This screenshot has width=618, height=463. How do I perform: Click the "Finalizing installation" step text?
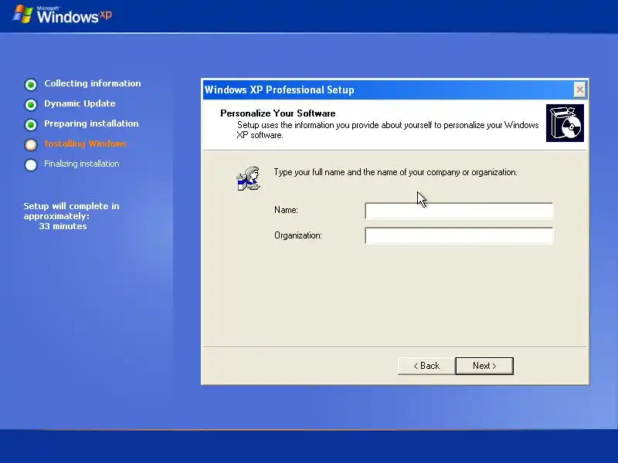point(82,164)
